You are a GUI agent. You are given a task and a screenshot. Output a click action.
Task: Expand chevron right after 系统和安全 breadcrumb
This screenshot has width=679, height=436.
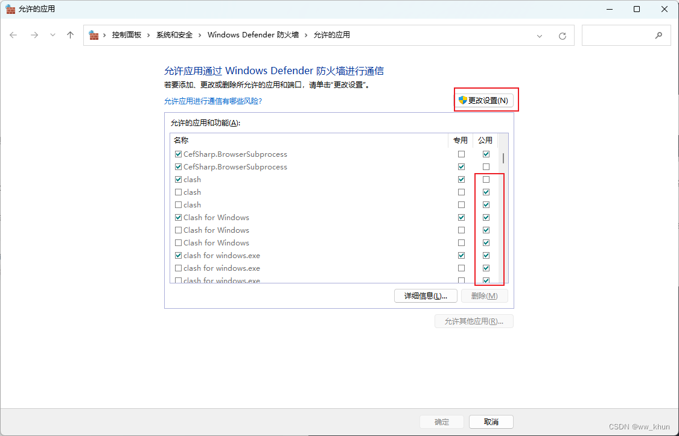coord(200,35)
